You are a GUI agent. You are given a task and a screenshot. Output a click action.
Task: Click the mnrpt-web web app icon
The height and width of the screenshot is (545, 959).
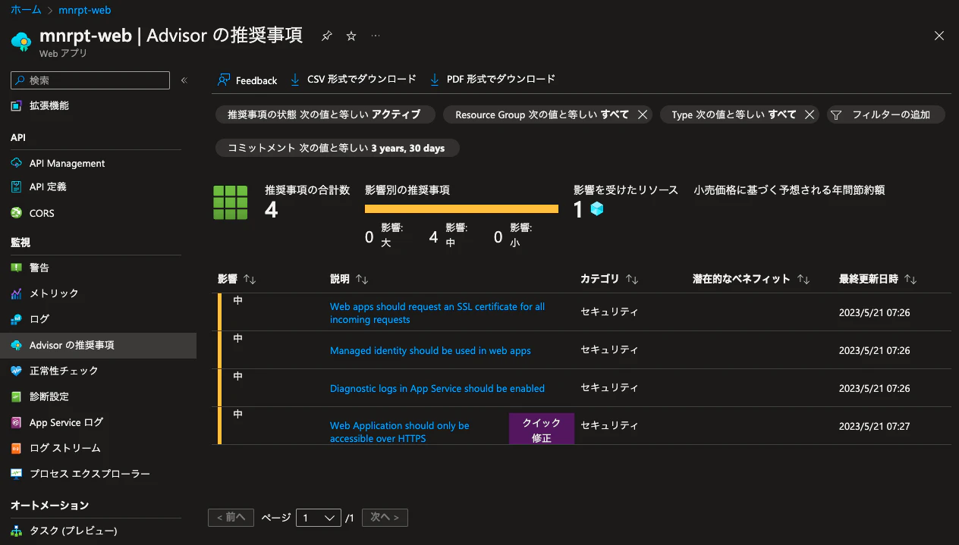[x=20, y=40]
